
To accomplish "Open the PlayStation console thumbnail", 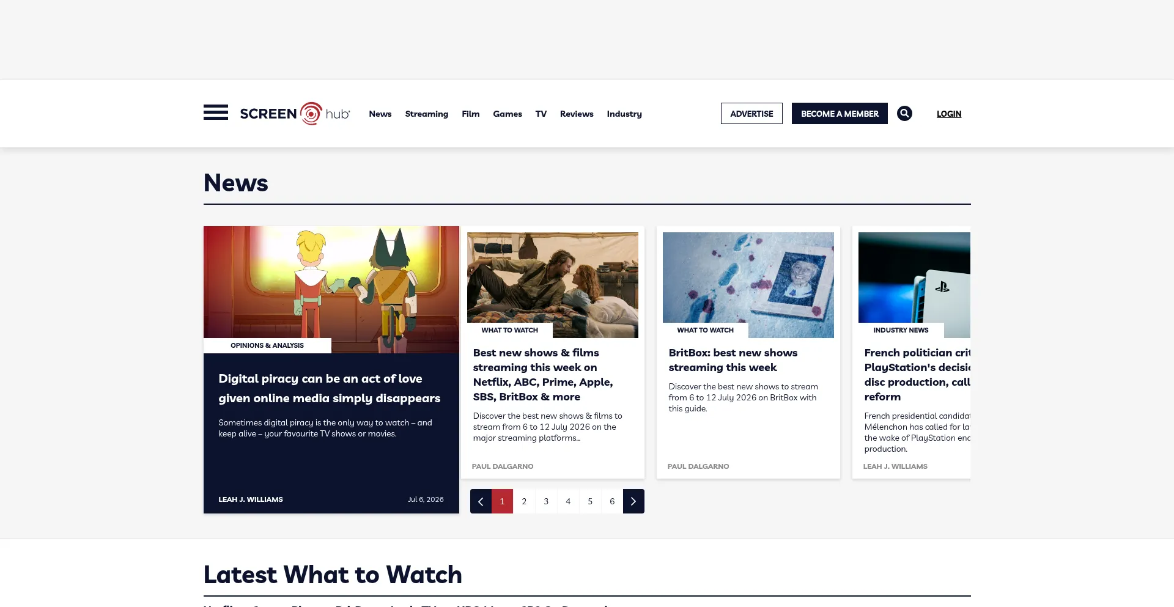I will pos(914,285).
